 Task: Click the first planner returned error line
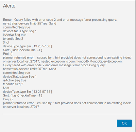point(67,57)
